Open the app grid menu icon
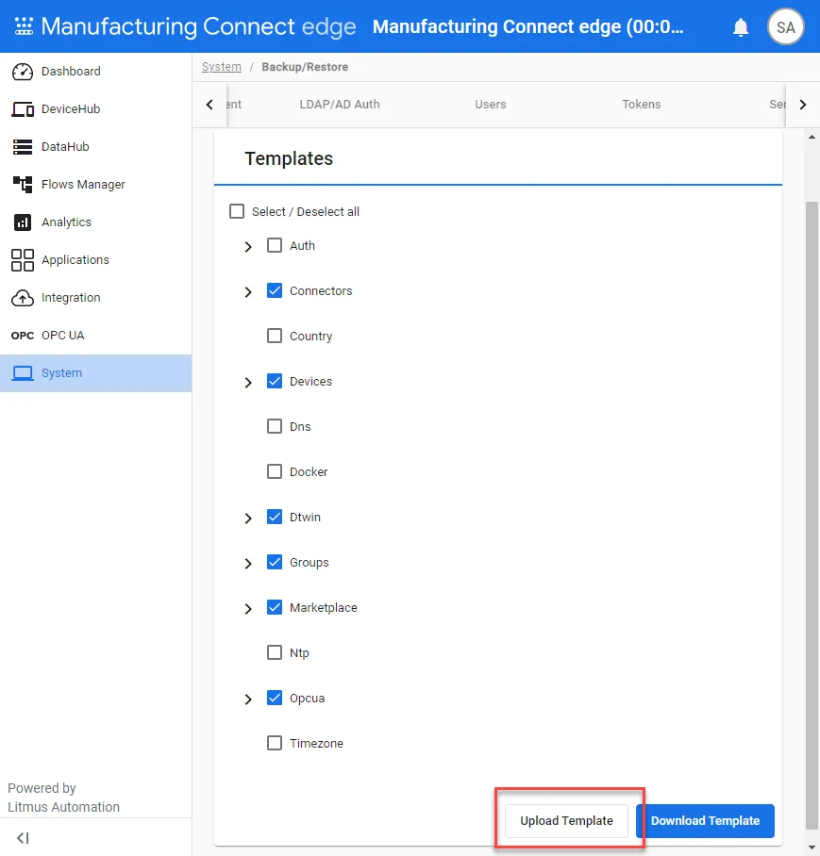 tap(24, 26)
